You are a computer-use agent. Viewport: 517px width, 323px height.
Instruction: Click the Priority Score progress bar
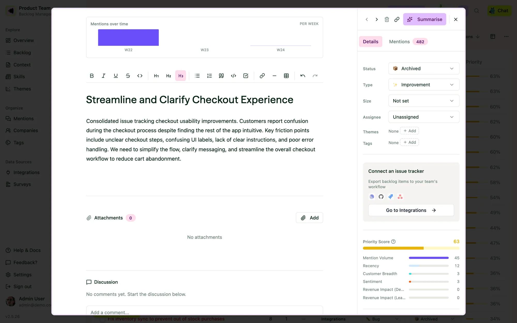(x=411, y=248)
